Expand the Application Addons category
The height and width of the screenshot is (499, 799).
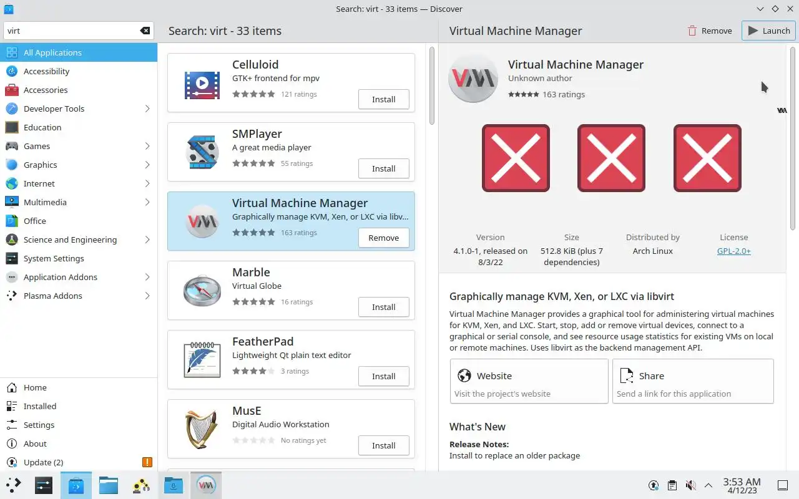147,277
